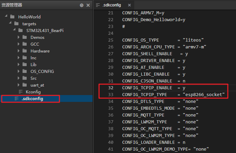This screenshot has width=236, height=153.
Task: Expand the OS_CONFIG folder
Action: [x=18, y=71]
